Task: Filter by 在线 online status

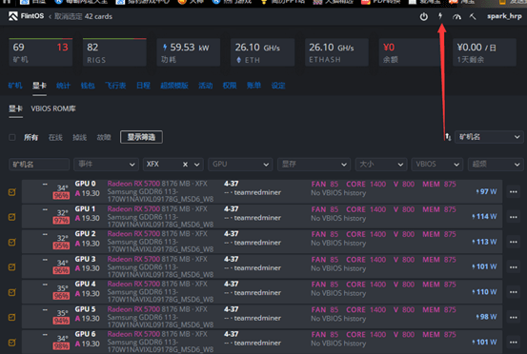Action: (x=55, y=138)
